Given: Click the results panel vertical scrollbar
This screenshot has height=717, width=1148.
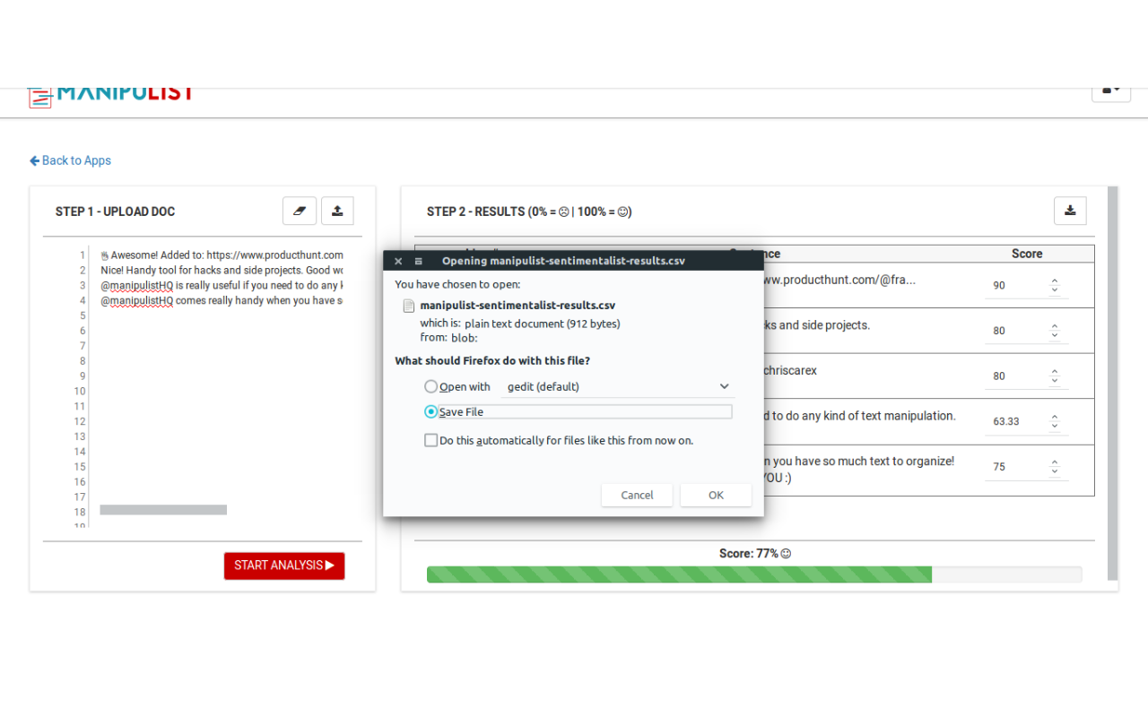Looking at the screenshot, I should coord(1113,384).
